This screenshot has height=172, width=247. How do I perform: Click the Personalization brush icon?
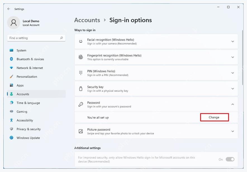(11, 76)
